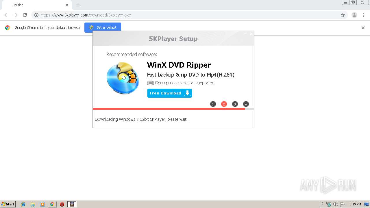Click the Chrome logo in the notification bar
The width and height of the screenshot is (370, 208).
(x=8, y=28)
